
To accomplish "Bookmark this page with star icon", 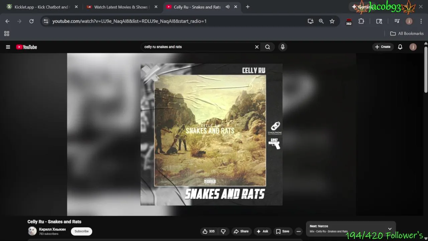I will [x=332, y=21].
